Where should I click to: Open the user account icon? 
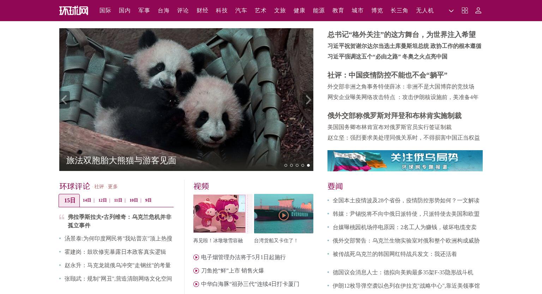478,11
